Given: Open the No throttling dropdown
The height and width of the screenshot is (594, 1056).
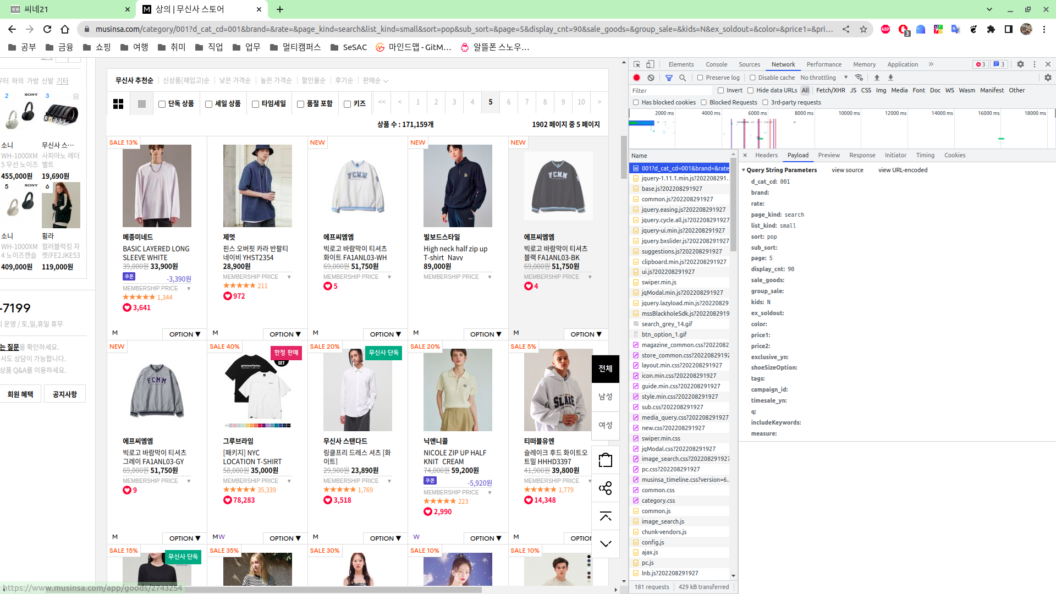Looking at the screenshot, I should coord(823,78).
